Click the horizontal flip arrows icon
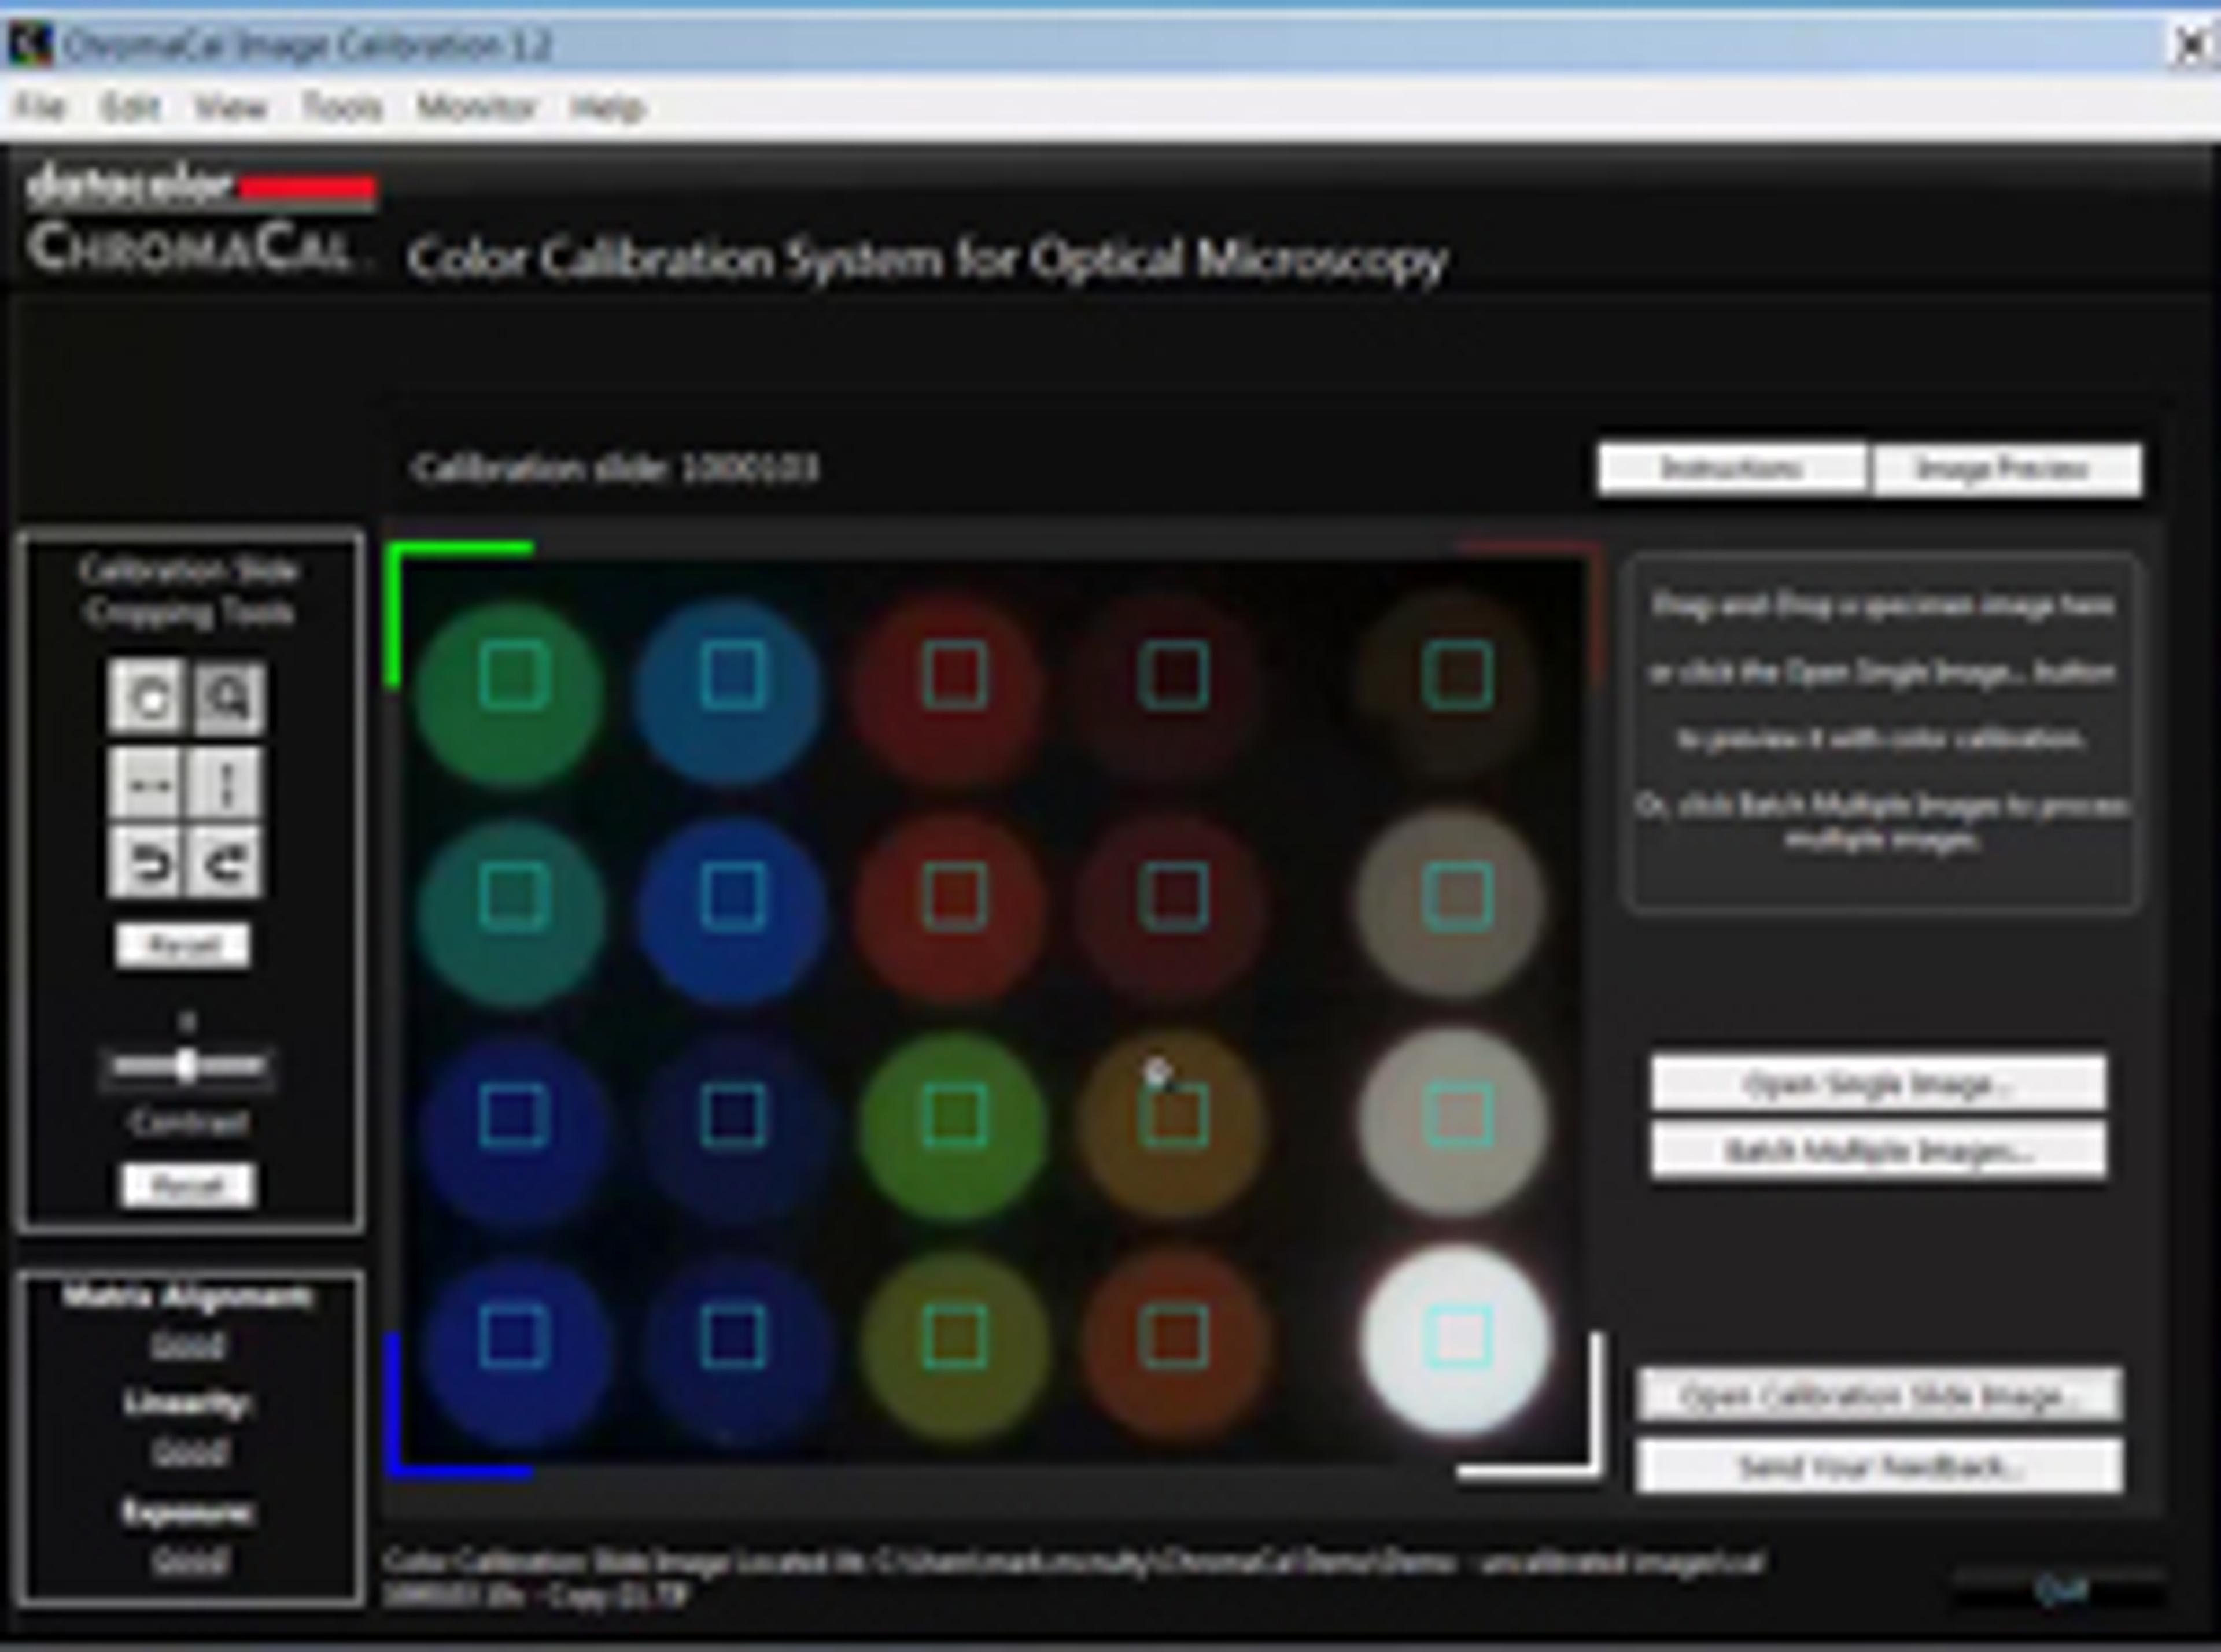2221x1652 pixels. coord(147,784)
